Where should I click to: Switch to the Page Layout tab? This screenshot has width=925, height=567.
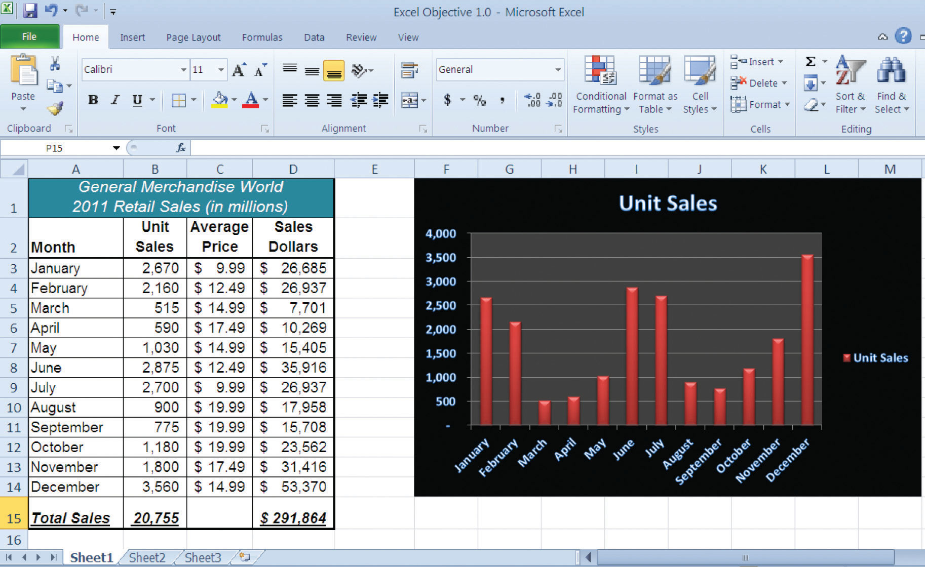pyautogui.click(x=193, y=37)
